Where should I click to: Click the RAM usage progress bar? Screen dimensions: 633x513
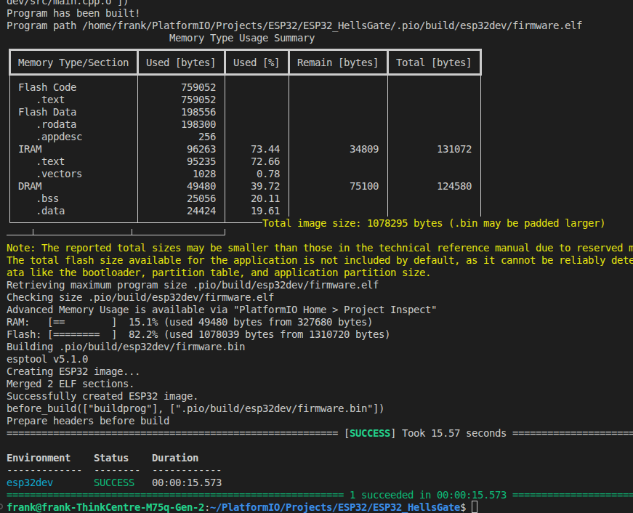click(82, 322)
